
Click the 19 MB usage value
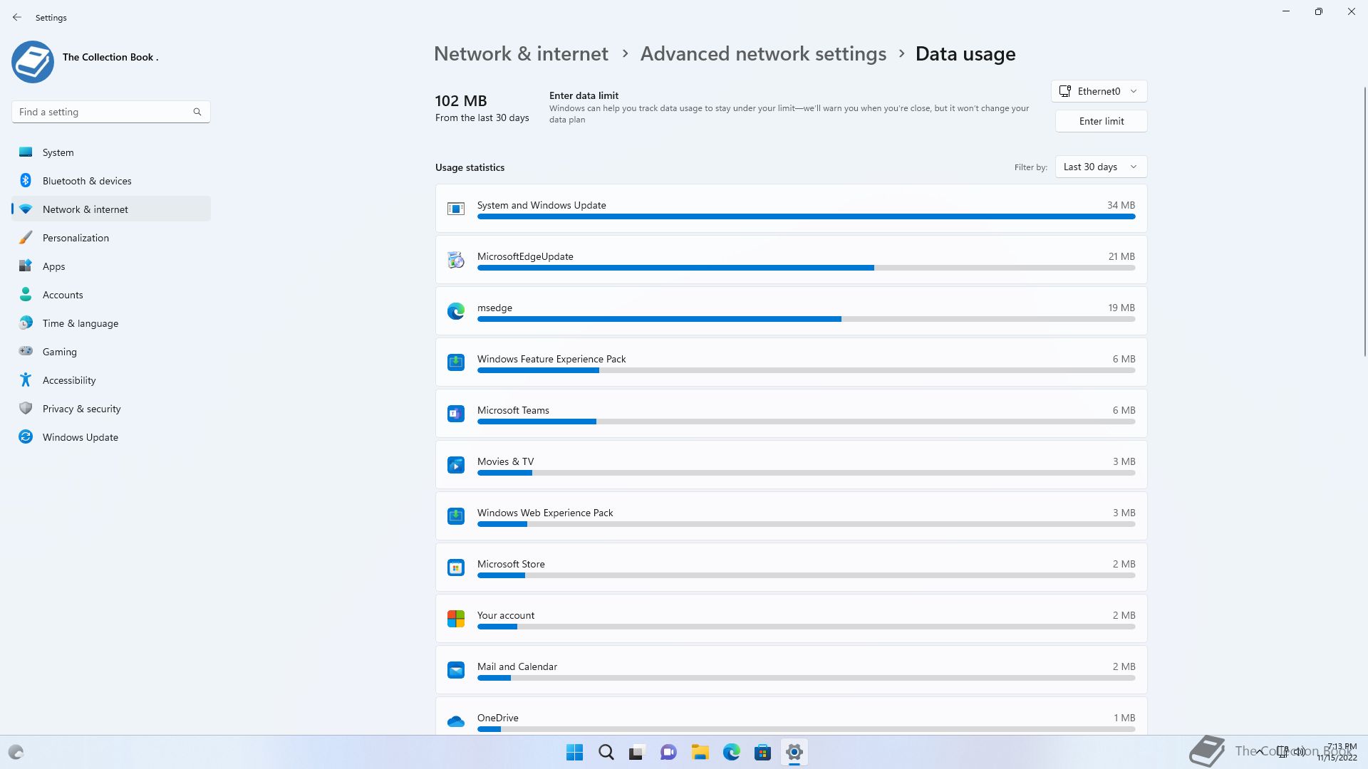[x=1121, y=308]
